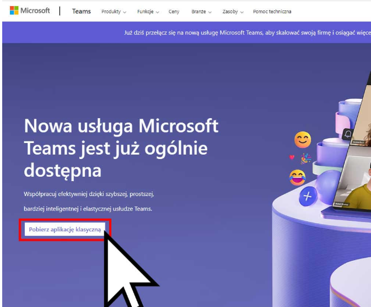Click the chevron next to Produkty

[125, 12]
